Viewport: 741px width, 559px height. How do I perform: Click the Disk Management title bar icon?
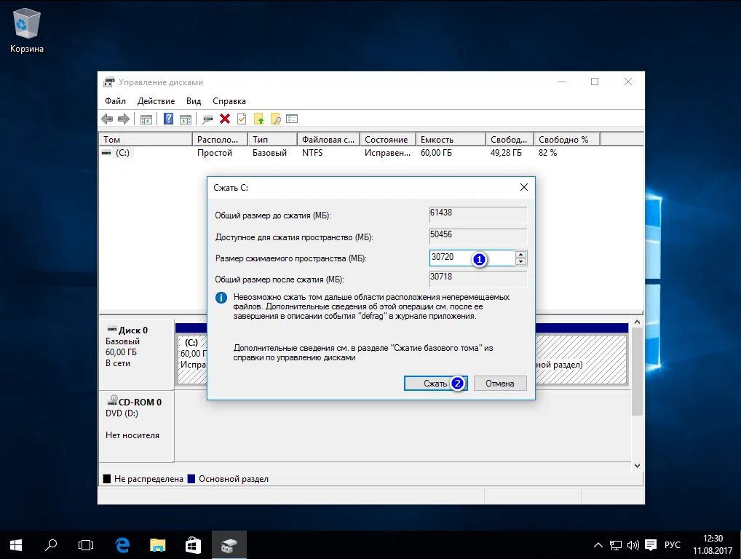[x=109, y=82]
